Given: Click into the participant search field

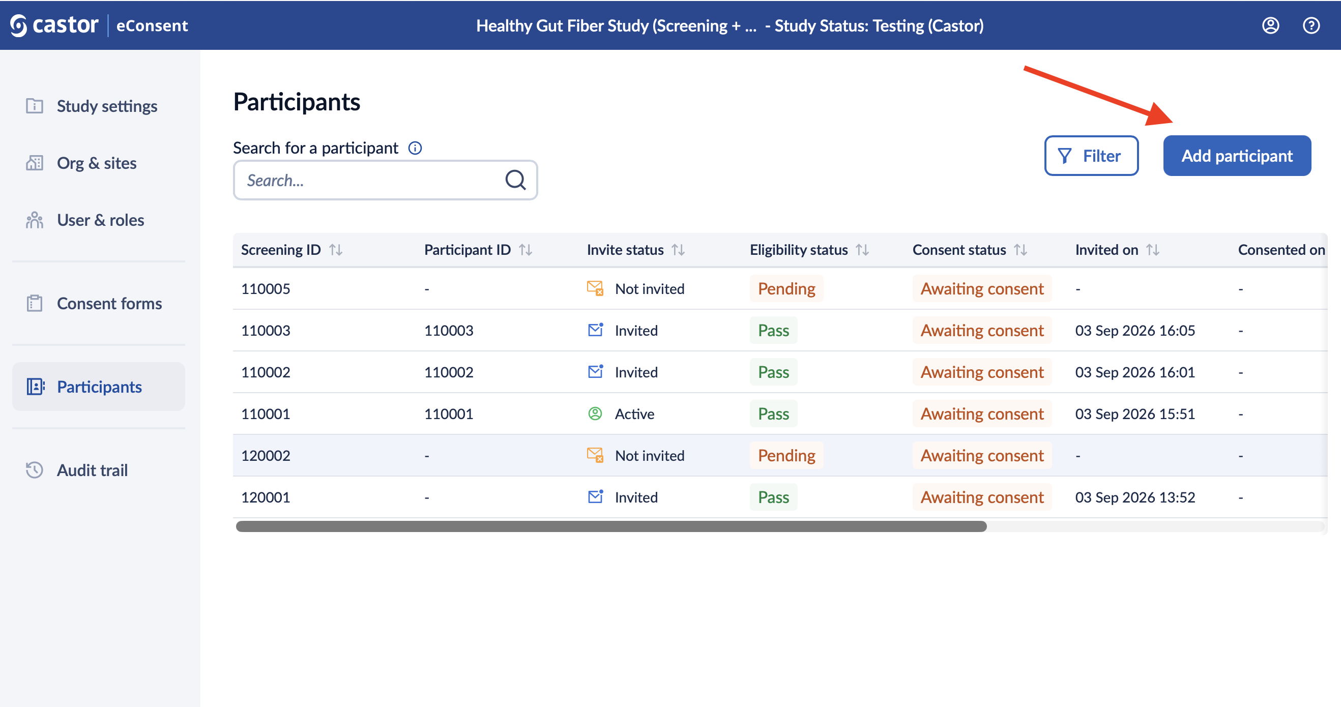Looking at the screenshot, I should click(385, 180).
